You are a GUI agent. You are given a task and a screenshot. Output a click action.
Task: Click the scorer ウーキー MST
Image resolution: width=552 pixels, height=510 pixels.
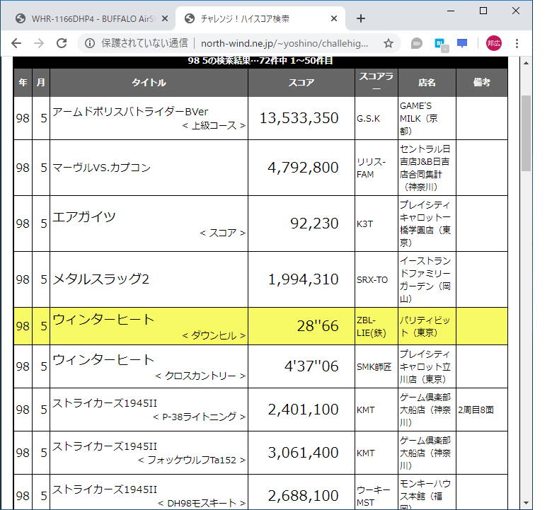pyautogui.click(x=373, y=497)
